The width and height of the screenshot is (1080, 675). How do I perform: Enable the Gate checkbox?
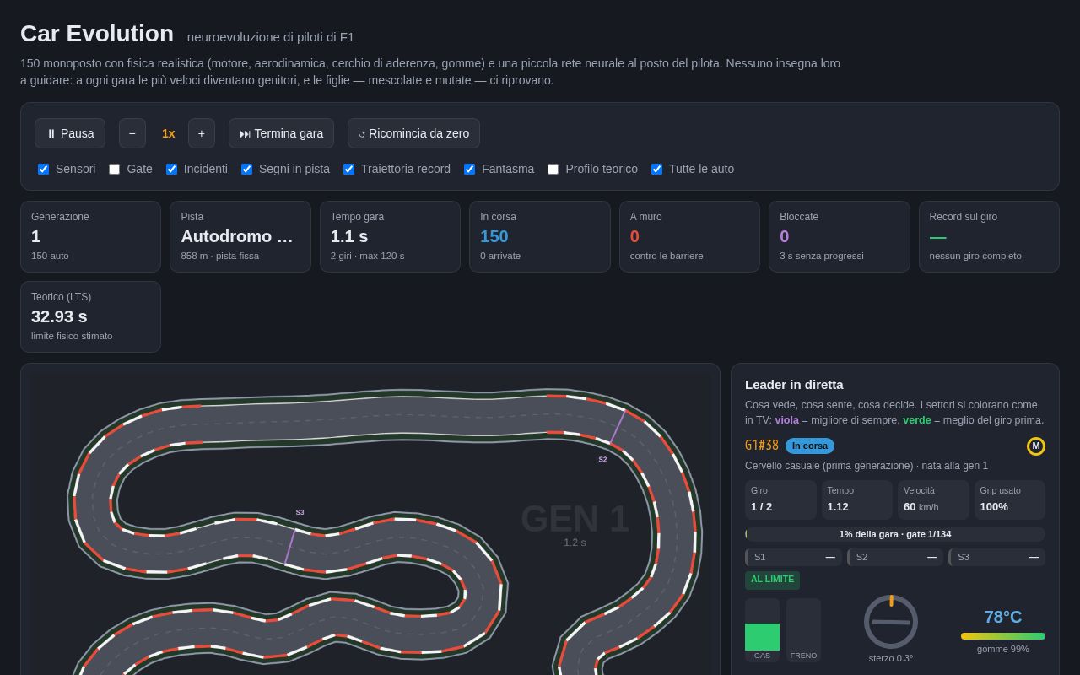115,169
